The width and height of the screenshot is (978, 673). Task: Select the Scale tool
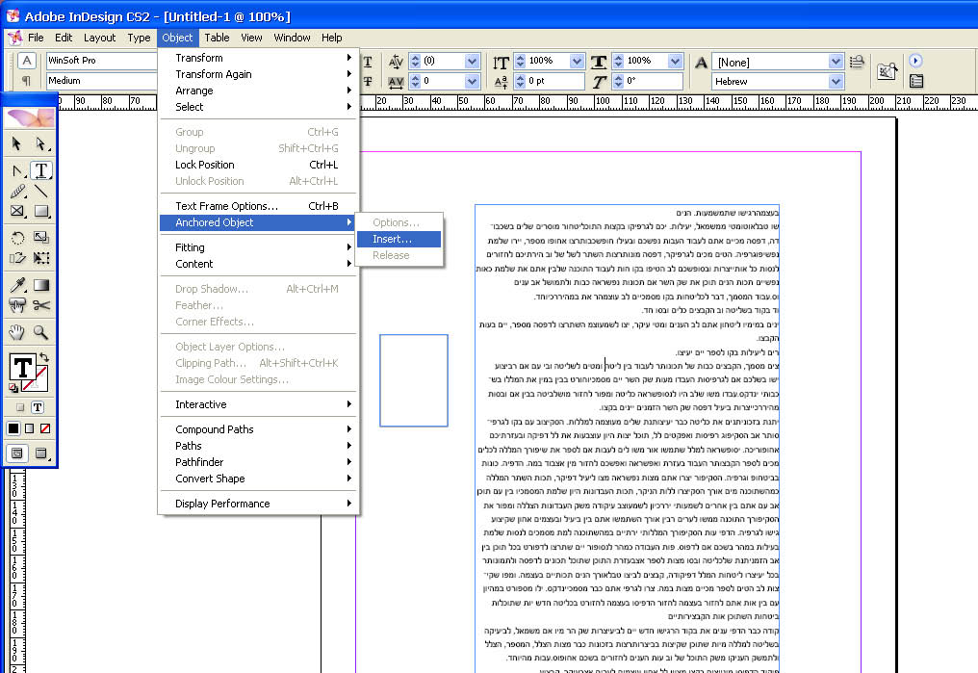click(41, 238)
